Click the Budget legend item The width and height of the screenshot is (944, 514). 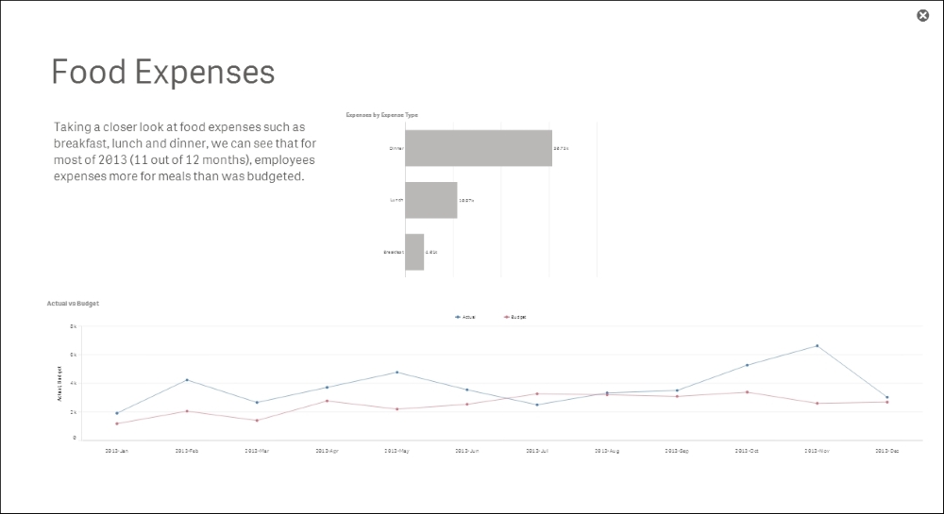pos(515,317)
